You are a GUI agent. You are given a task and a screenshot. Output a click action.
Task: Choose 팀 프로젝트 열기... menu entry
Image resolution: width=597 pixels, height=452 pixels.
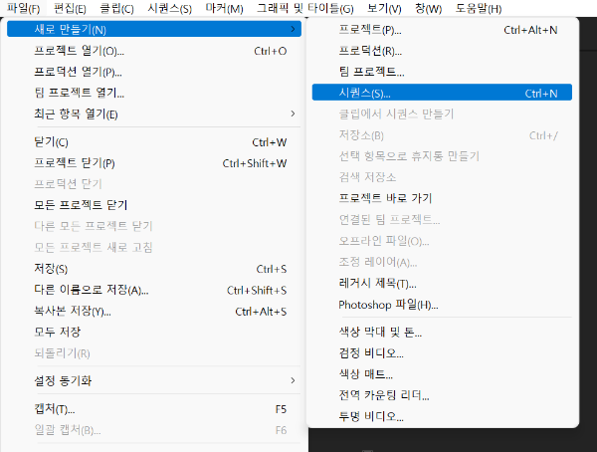(154, 93)
